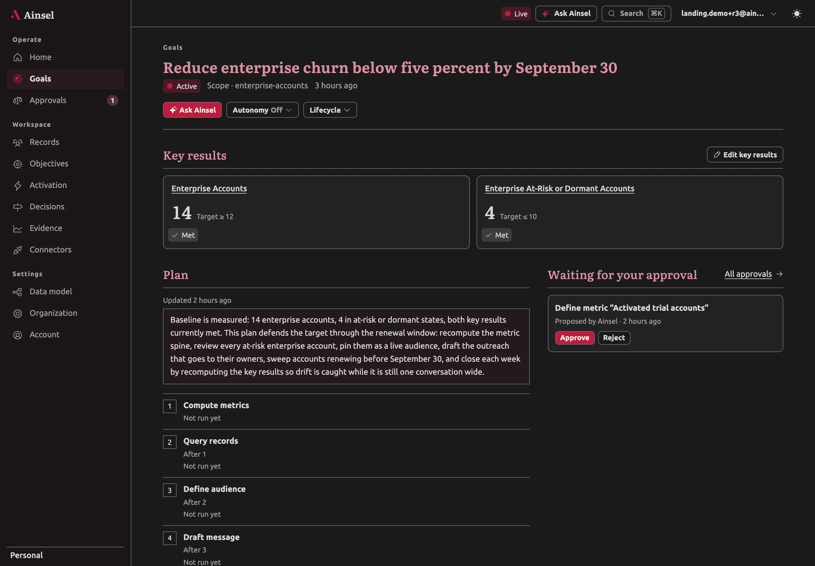Click the Organization gear icon
The image size is (815, 566).
18,314
